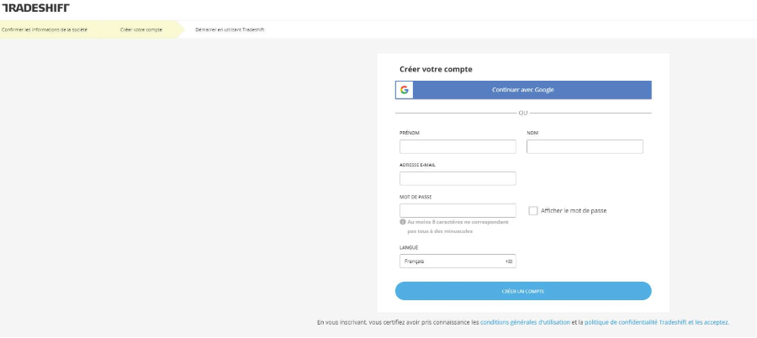Click the Adresse e-mail field
The image size is (757, 338).
[458, 178]
